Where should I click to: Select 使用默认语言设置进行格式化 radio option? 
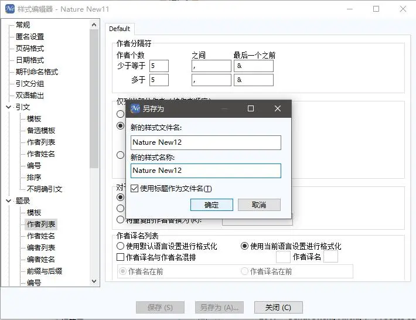tap(121, 246)
